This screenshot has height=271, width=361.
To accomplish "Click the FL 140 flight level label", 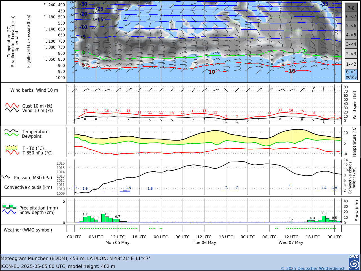I will (x=49, y=29).
